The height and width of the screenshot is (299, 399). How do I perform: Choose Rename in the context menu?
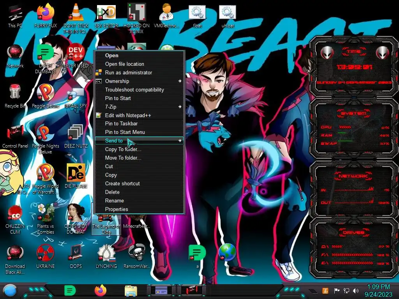139,201
